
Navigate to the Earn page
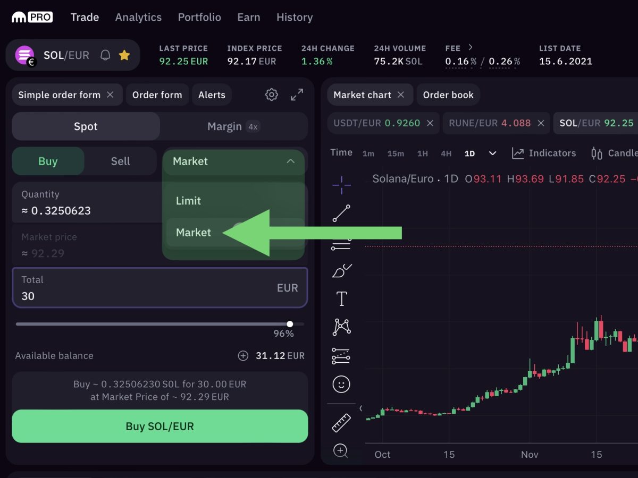[249, 18]
